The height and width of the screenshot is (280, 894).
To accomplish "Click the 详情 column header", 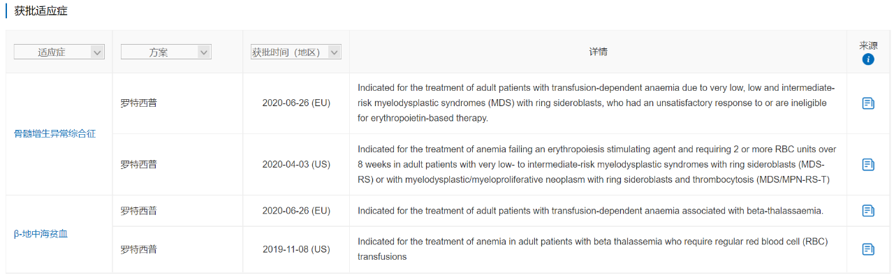I will (x=598, y=52).
